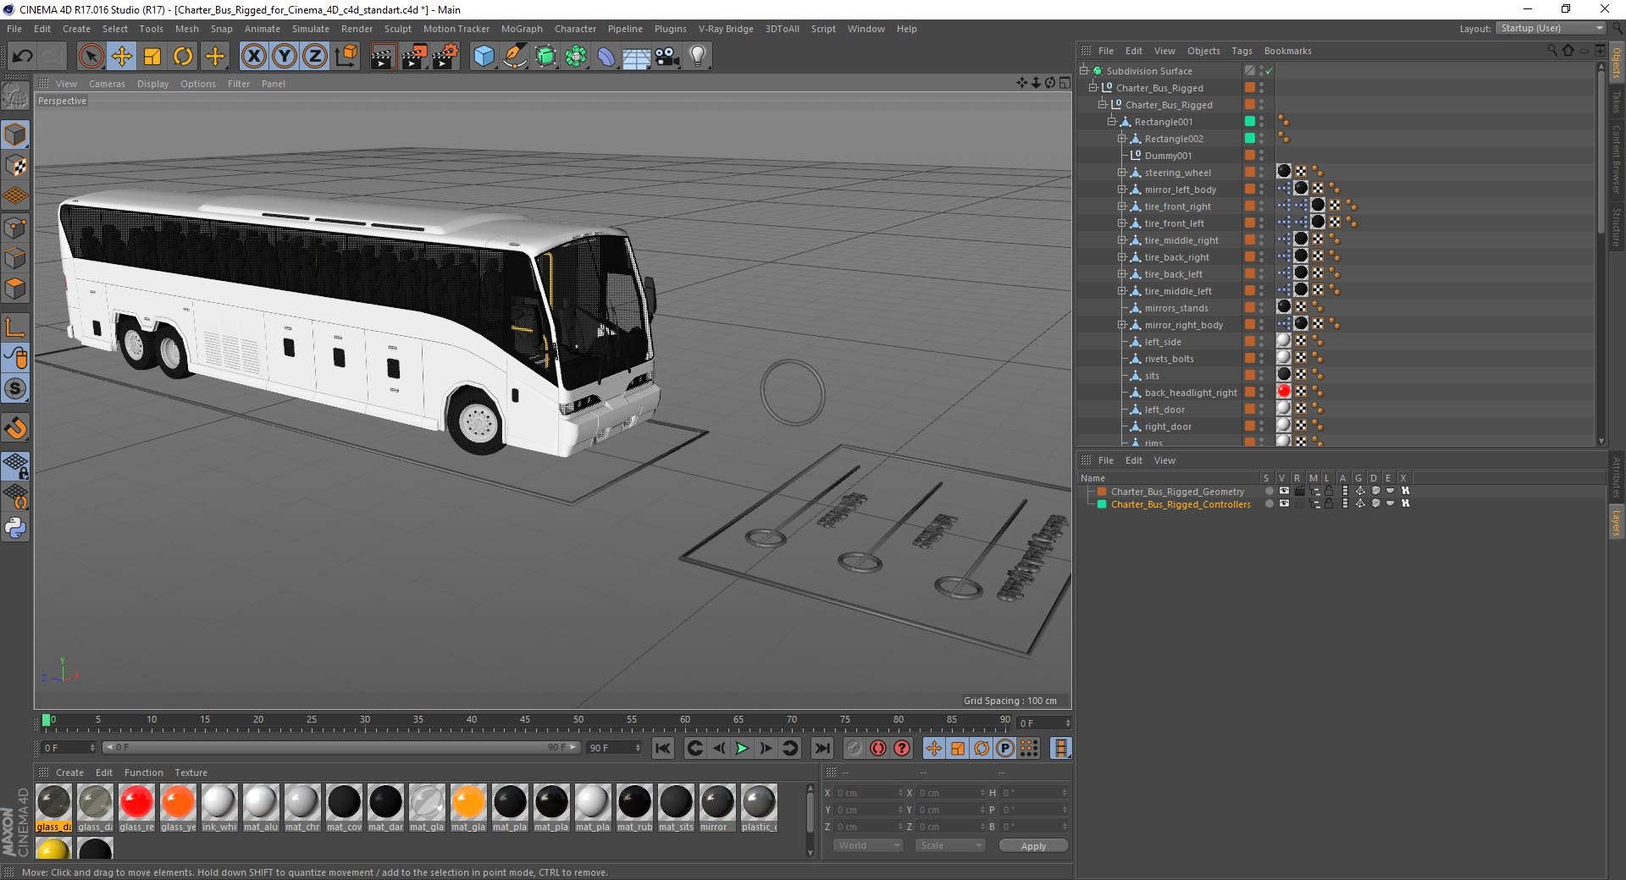The width and height of the screenshot is (1626, 880).
Task: Open the MoGraph menu
Action: click(522, 29)
